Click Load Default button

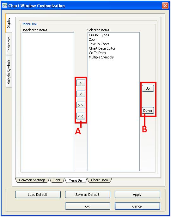click(x=38, y=195)
